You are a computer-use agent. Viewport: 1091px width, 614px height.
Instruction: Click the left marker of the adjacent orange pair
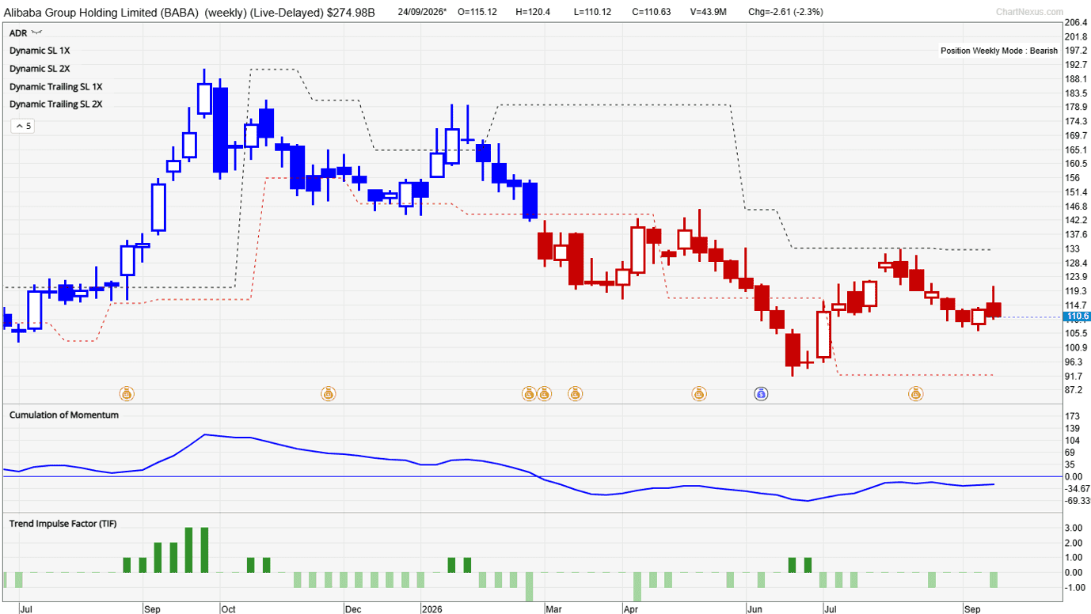point(529,392)
